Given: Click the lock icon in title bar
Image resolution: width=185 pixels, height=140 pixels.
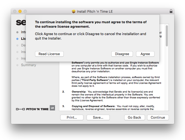Looking at the screenshot, I should 171,11.
